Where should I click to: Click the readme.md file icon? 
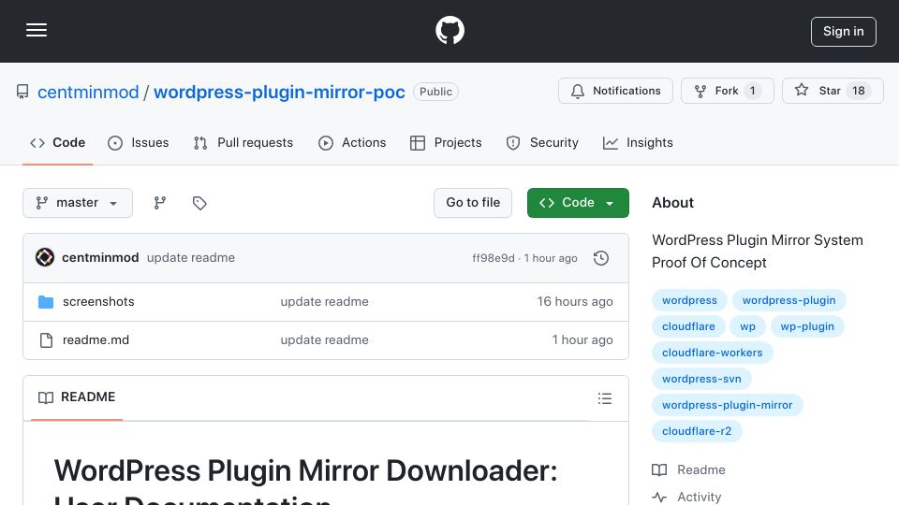[x=46, y=340]
